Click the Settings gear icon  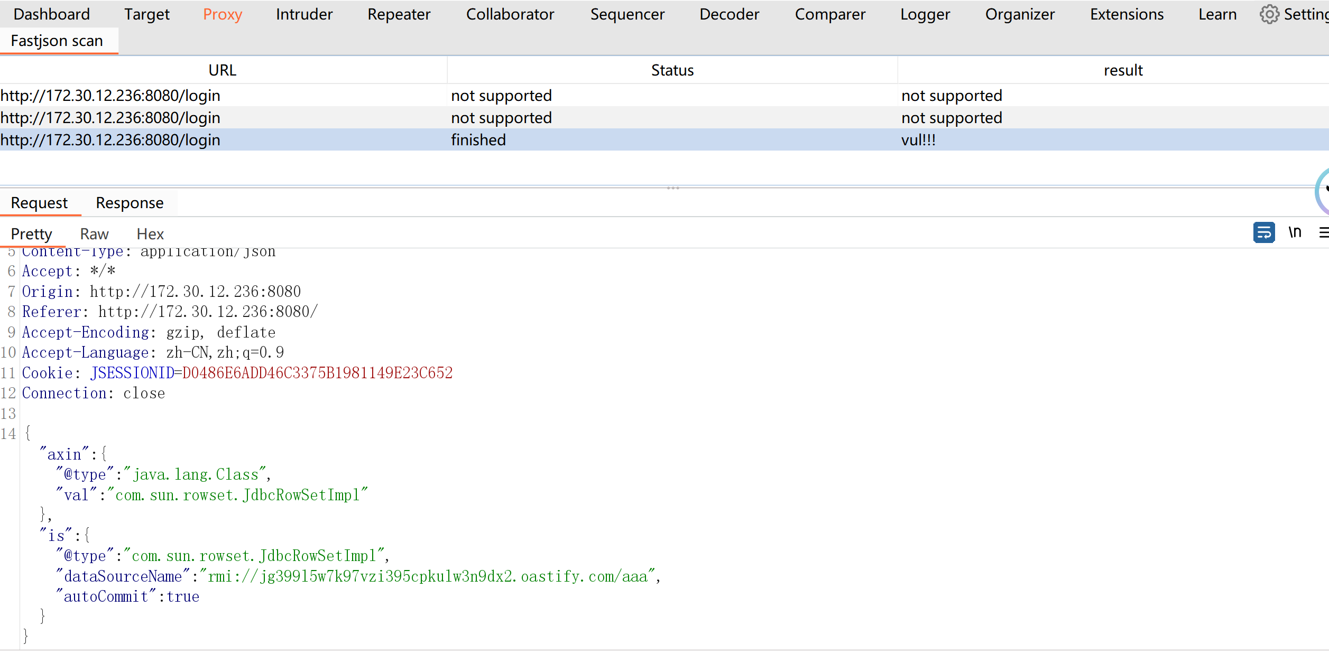(1269, 14)
